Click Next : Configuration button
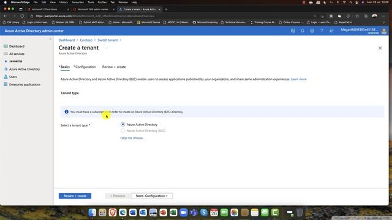392x220 pixels. [x=152, y=196]
